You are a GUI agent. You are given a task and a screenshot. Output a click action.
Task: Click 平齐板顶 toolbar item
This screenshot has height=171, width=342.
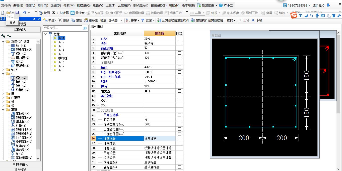(95, 13)
